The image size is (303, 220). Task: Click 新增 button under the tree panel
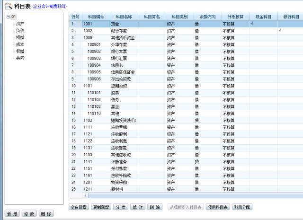(x=12, y=214)
